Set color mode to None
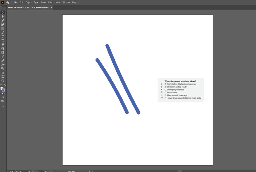 click(4, 94)
